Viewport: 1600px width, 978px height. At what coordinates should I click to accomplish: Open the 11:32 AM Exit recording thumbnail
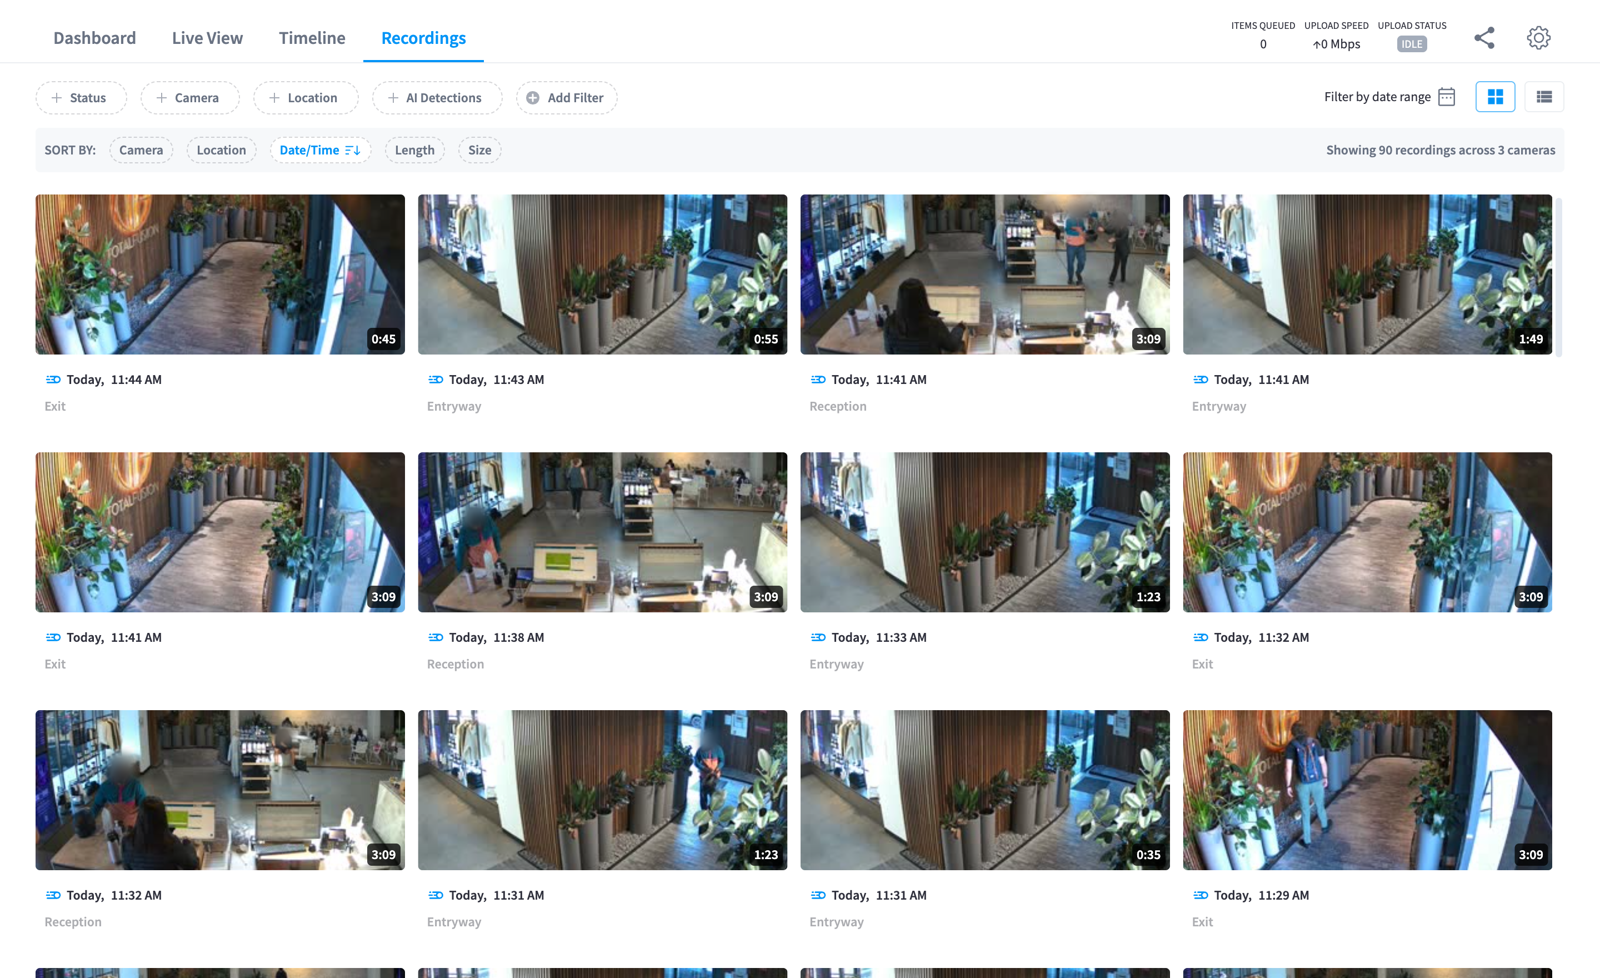[x=1368, y=532]
